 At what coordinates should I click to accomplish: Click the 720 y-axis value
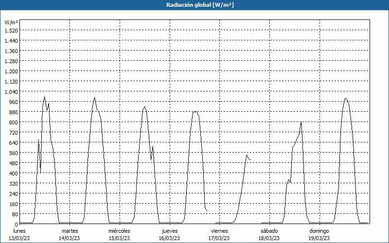point(14,132)
